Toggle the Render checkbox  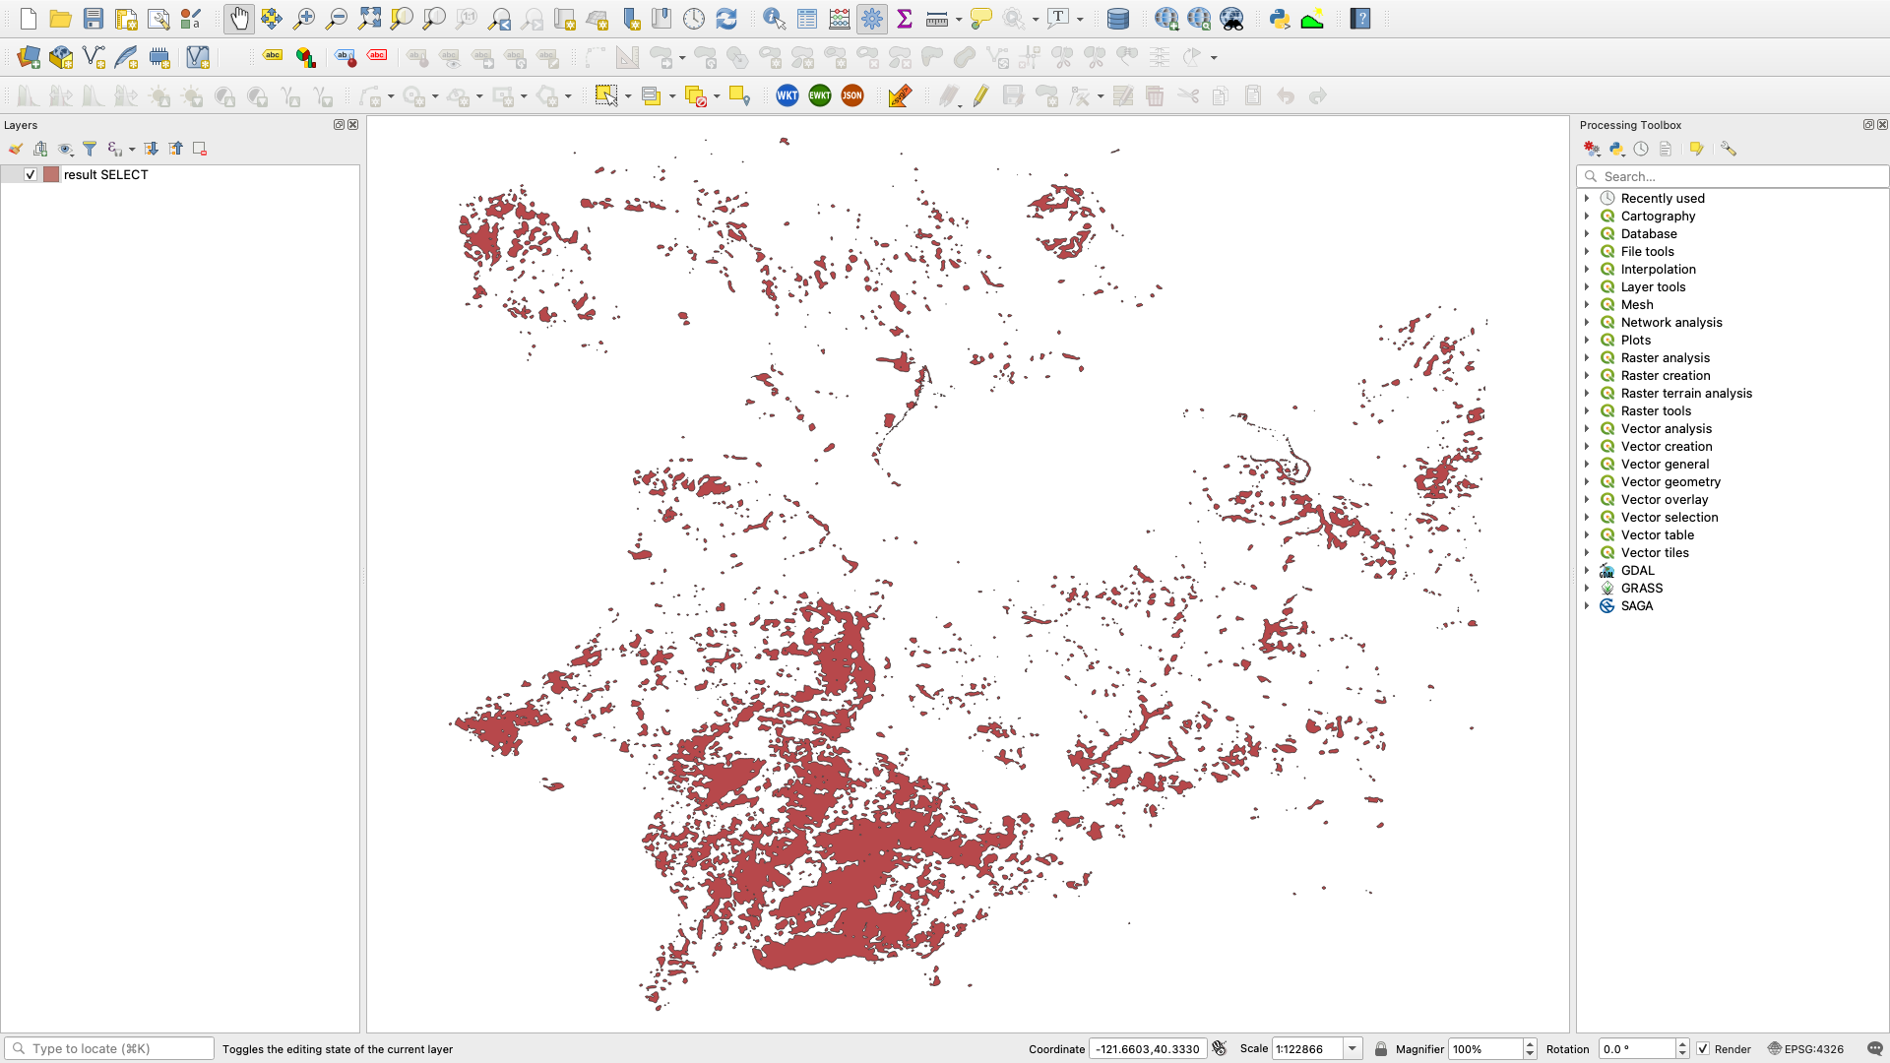1703,1049
